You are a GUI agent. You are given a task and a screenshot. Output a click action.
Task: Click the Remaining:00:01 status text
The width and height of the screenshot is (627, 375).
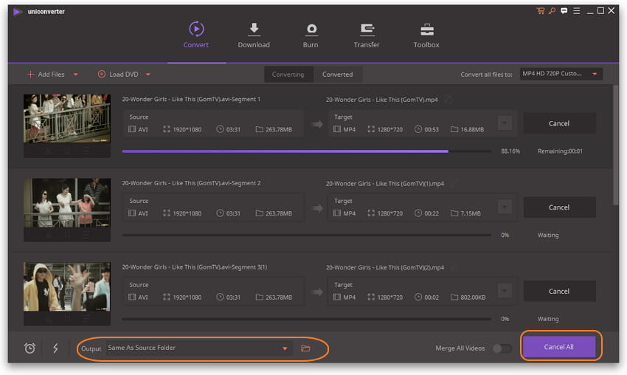(560, 151)
